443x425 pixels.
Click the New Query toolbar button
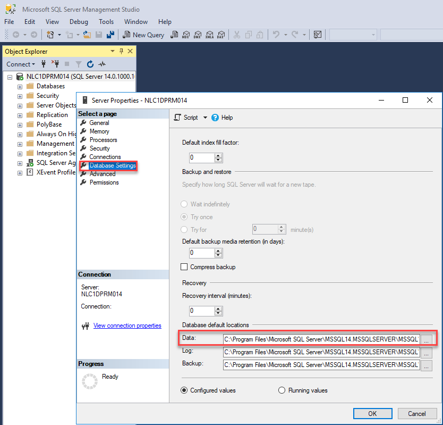pos(143,35)
